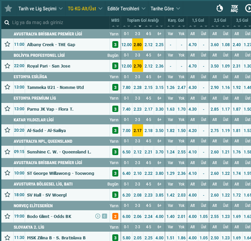Click orange MBS 2 badge for Bodo Glimt
The image size is (251, 241).
115,216
